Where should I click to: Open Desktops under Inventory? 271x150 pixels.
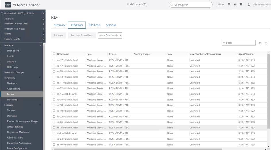coord(12,83)
